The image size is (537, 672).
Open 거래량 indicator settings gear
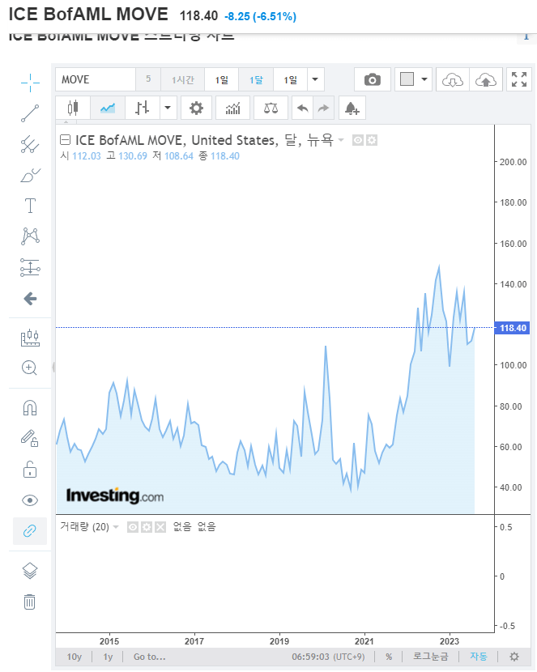[147, 527]
